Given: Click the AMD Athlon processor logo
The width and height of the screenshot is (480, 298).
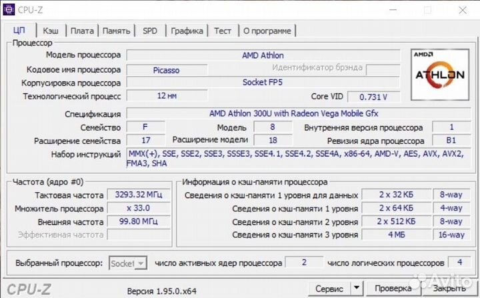Looking at the screenshot, I should 439,75.
